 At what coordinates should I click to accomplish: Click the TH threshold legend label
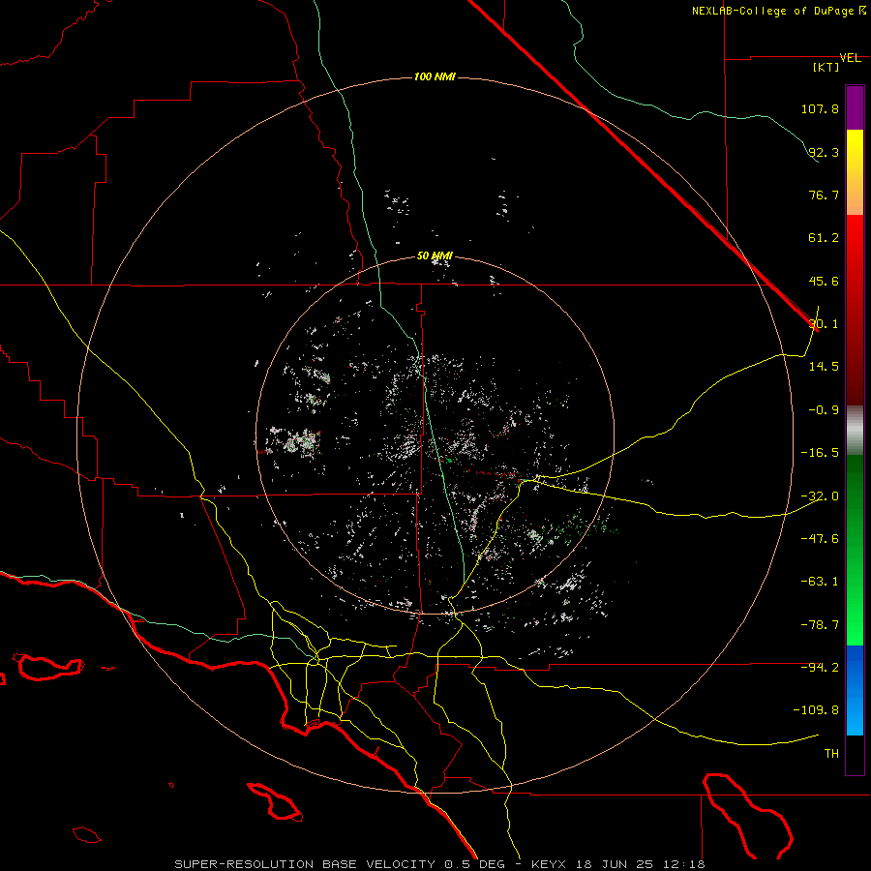[x=831, y=754]
